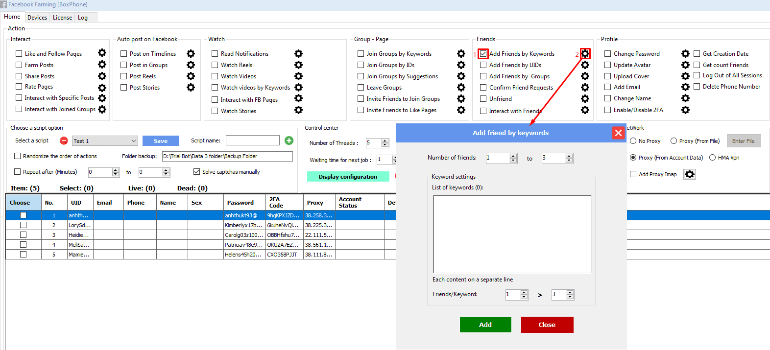The width and height of the screenshot is (770, 350).
Task: Switch to the Home tab
Action: tap(12, 17)
